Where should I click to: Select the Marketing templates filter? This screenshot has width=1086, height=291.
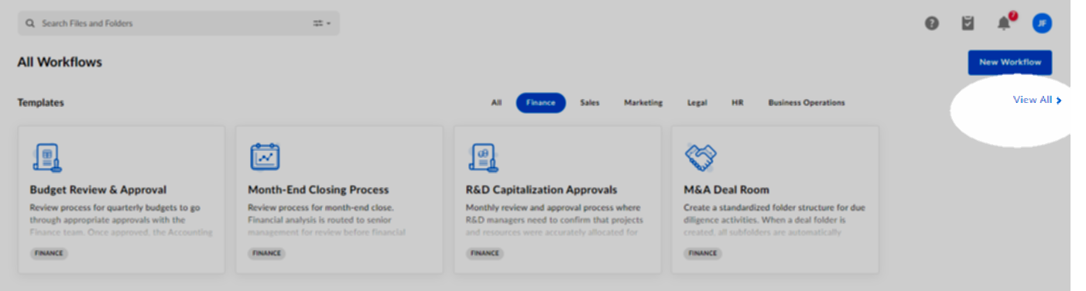click(x=643, y=102)
